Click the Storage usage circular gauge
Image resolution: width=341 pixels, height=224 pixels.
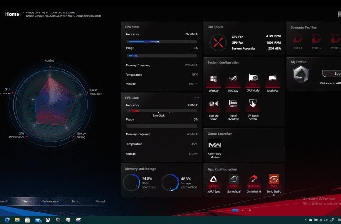point(170,183)
